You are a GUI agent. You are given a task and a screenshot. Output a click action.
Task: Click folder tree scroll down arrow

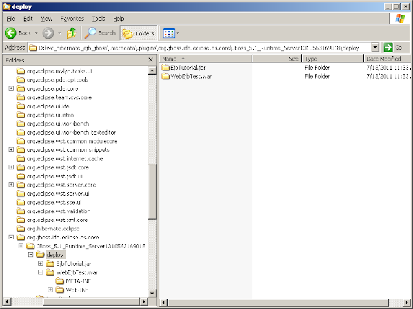click(x=152, y=294)
